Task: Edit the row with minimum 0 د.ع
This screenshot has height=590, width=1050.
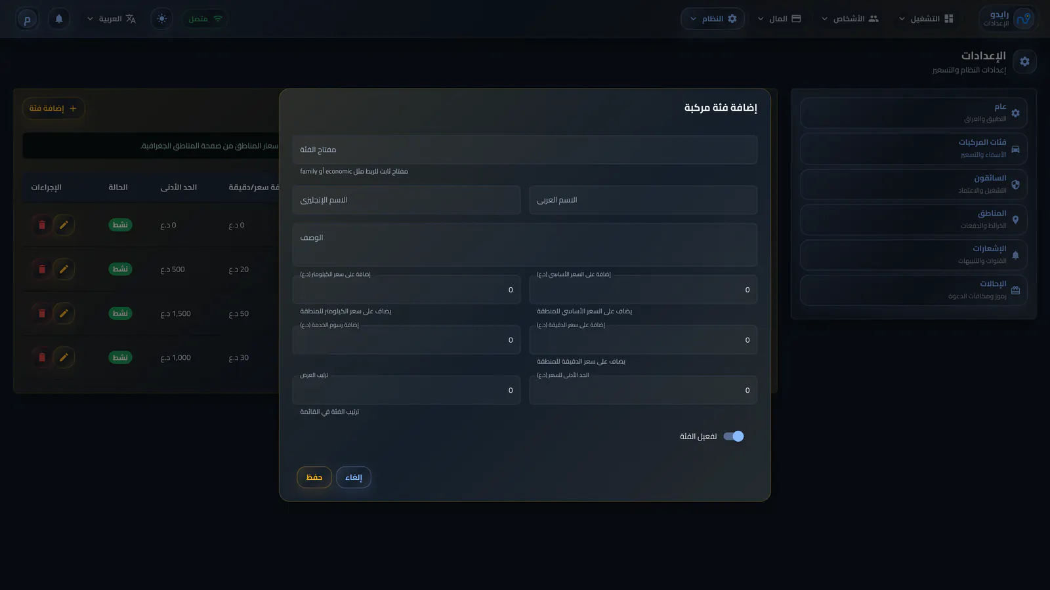Action: 64,225
